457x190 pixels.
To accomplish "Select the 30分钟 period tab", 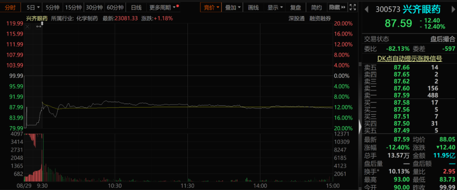I will tap(94, 8).
